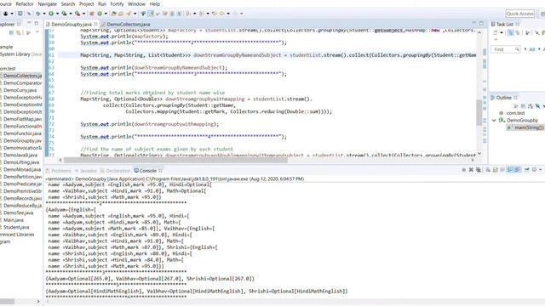Click the Open Type icon in the toolbar
The image size is (545, 306).
click(113, 14)
